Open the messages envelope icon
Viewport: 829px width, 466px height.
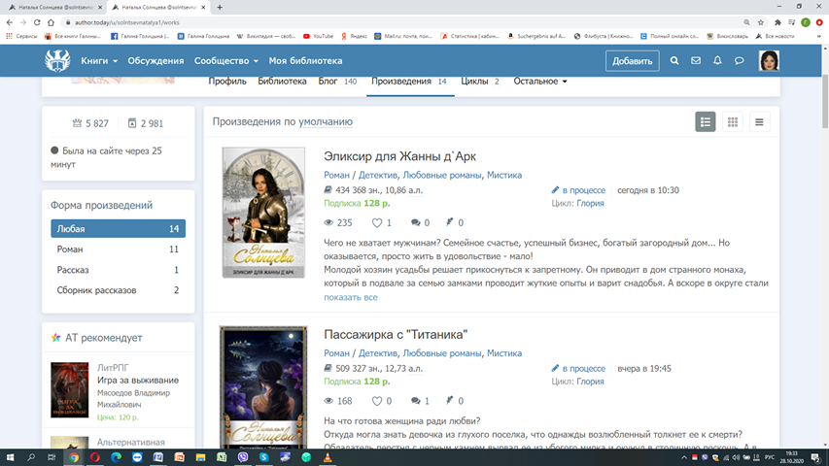pos(696,61)
